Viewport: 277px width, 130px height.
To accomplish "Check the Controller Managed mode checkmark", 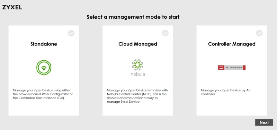I will pyautogui.click(x=259, y=33).
